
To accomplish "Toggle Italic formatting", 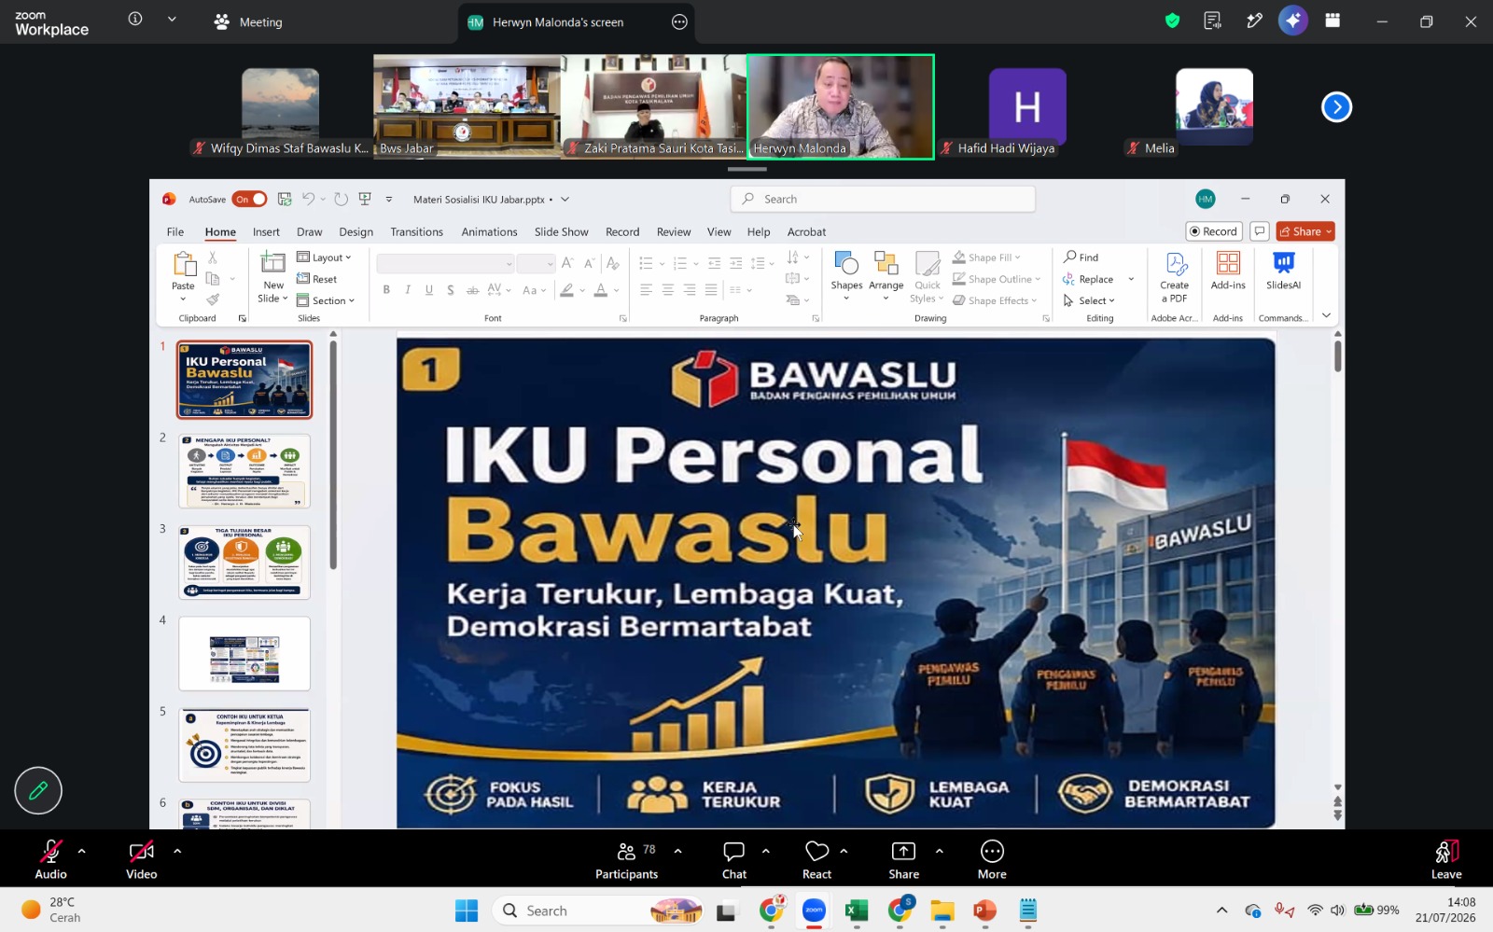I will tap(408, 290).
